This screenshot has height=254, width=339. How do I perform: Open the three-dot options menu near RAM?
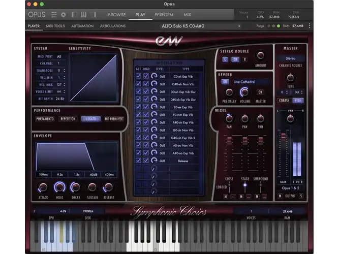click(x=310, y=26)
